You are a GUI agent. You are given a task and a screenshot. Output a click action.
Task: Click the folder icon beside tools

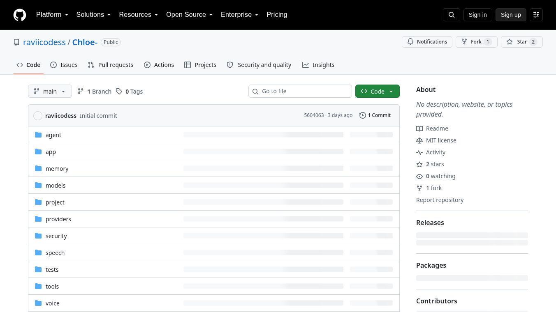click(39, 286)
